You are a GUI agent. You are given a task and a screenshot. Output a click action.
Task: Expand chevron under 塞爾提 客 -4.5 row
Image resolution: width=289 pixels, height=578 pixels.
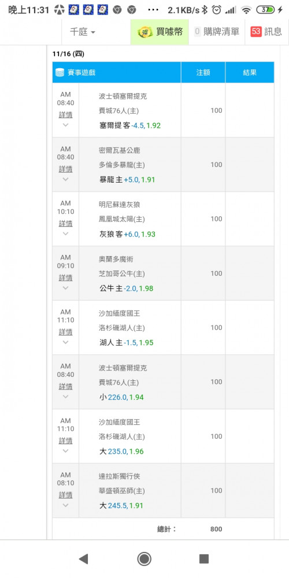tap(66, 125)
